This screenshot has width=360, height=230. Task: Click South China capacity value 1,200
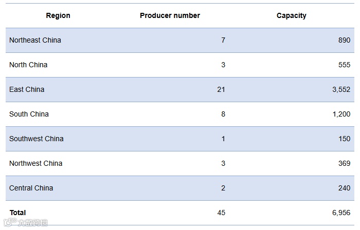point(341,114)
